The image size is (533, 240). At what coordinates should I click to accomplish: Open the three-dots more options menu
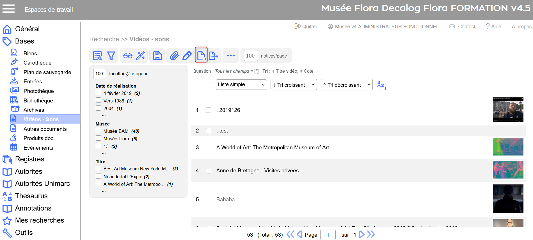(x=231, y=56)
